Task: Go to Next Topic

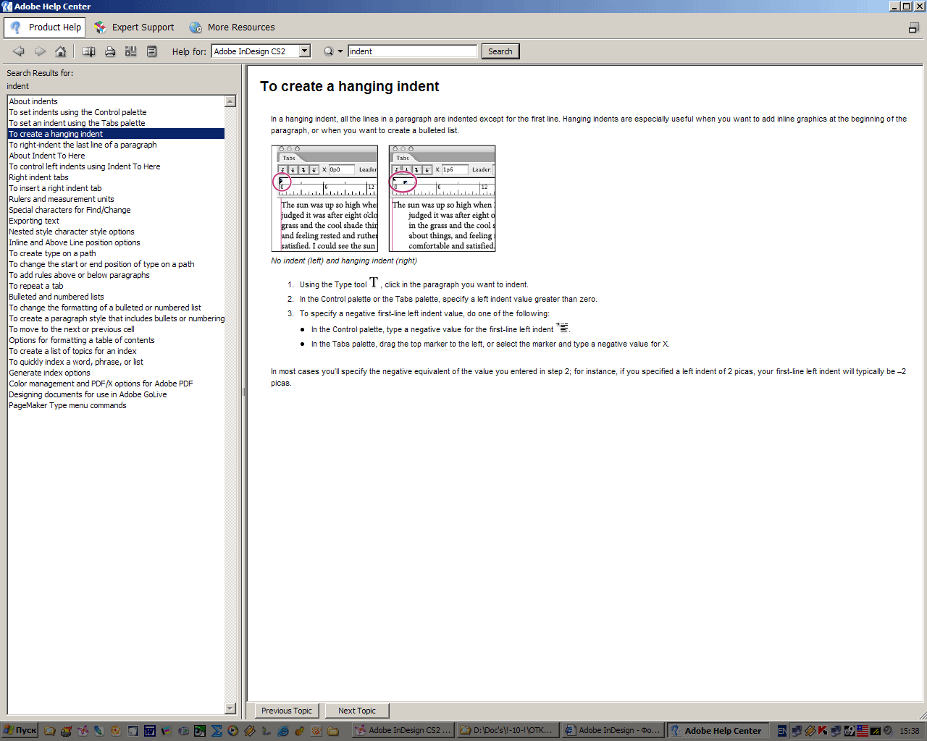Action: pos(357,711)
